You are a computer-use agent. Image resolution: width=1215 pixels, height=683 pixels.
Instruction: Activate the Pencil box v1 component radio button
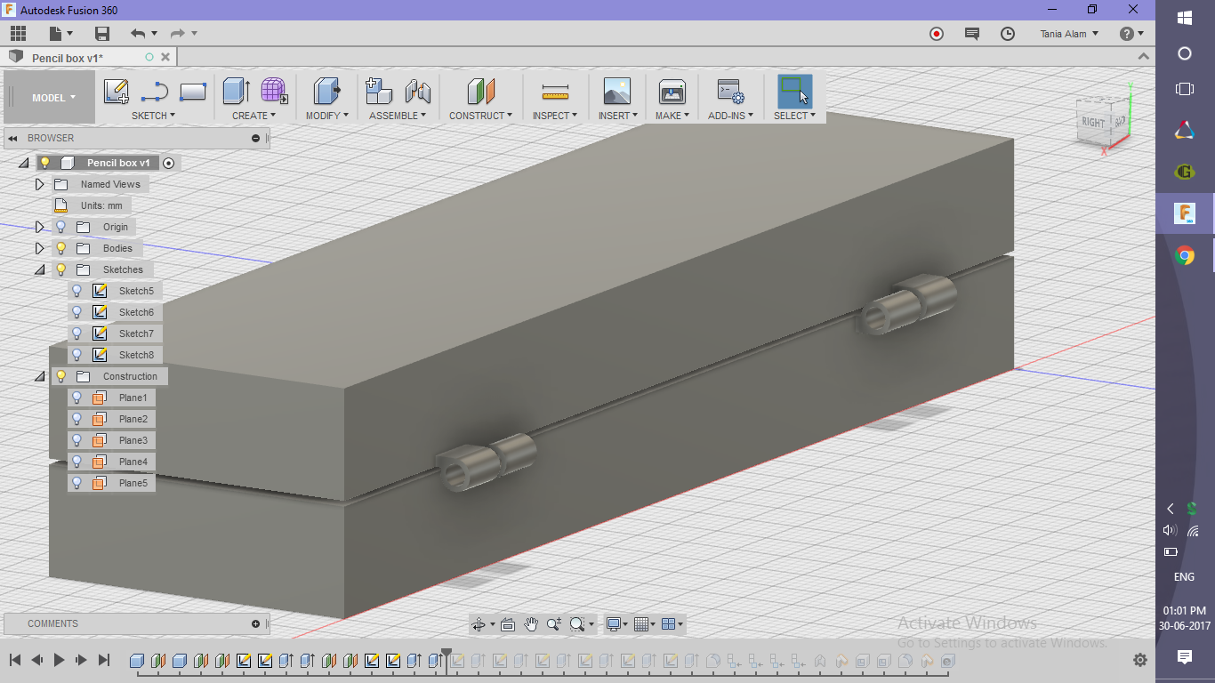point(169,163)
